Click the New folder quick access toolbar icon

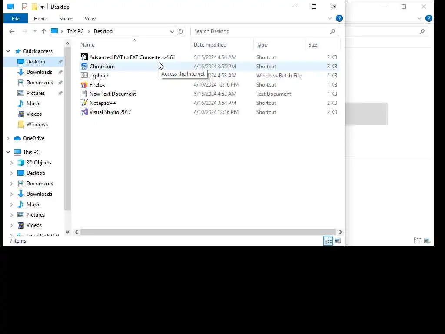pos(34,7)
